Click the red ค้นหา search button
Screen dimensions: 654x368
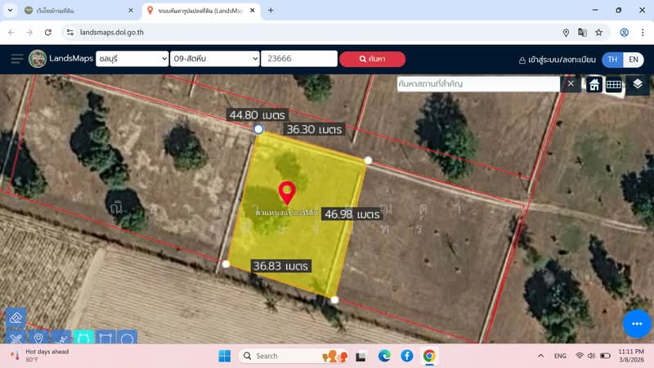pyautogui.click(x=373, y=59)
